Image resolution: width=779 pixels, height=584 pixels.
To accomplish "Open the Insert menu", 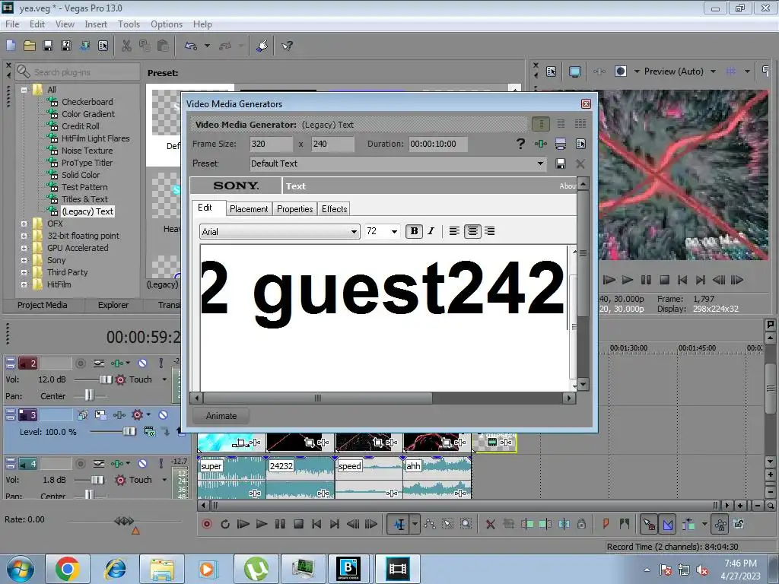I will tap(95, 24).
